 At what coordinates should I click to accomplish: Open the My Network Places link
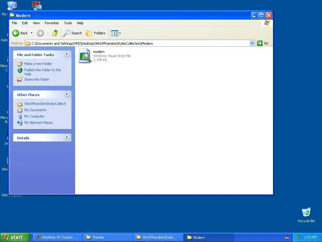(x=38, y=123)
